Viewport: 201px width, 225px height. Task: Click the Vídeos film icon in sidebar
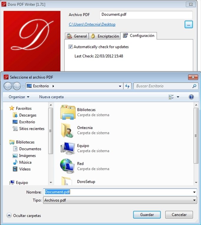[x=15, y=169]
